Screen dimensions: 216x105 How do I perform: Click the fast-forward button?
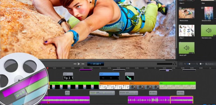tap(83, 64)
